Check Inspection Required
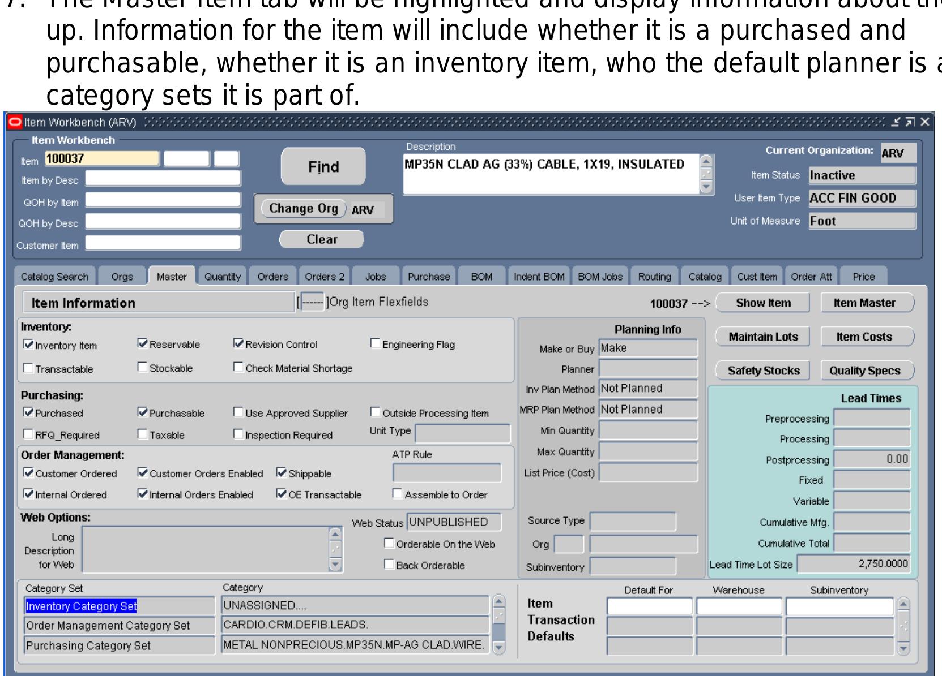 point(238,434)
